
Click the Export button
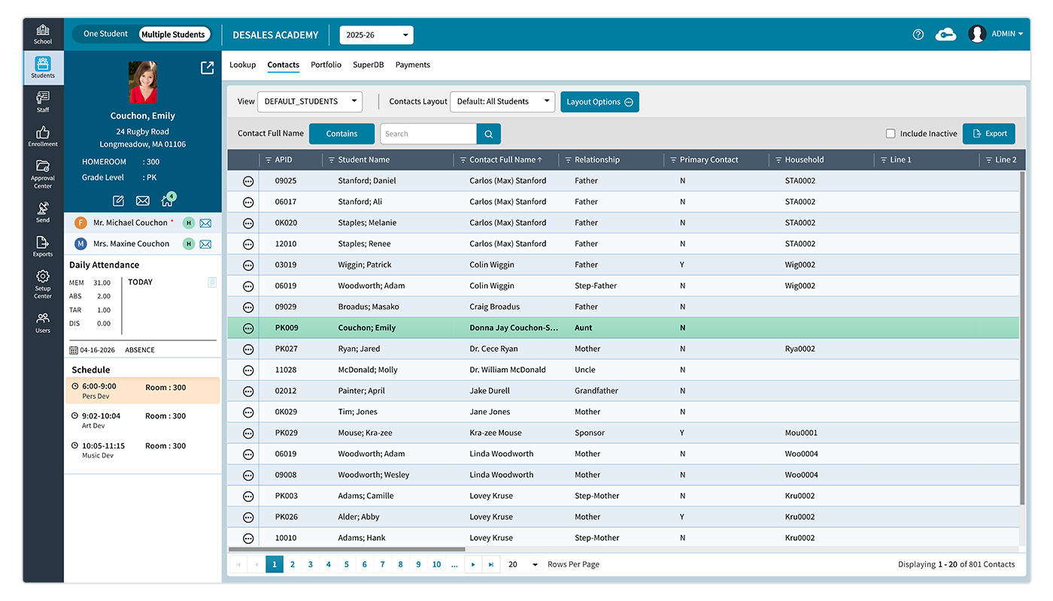pos(989,134)
